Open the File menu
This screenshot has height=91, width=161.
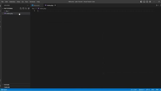(2, 2)
